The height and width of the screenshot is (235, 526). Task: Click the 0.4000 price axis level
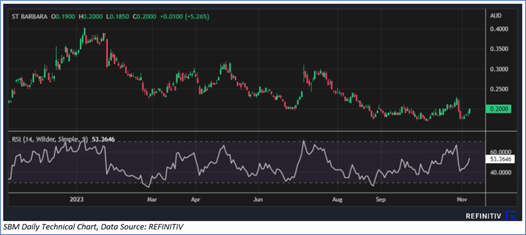coord(499,29)
